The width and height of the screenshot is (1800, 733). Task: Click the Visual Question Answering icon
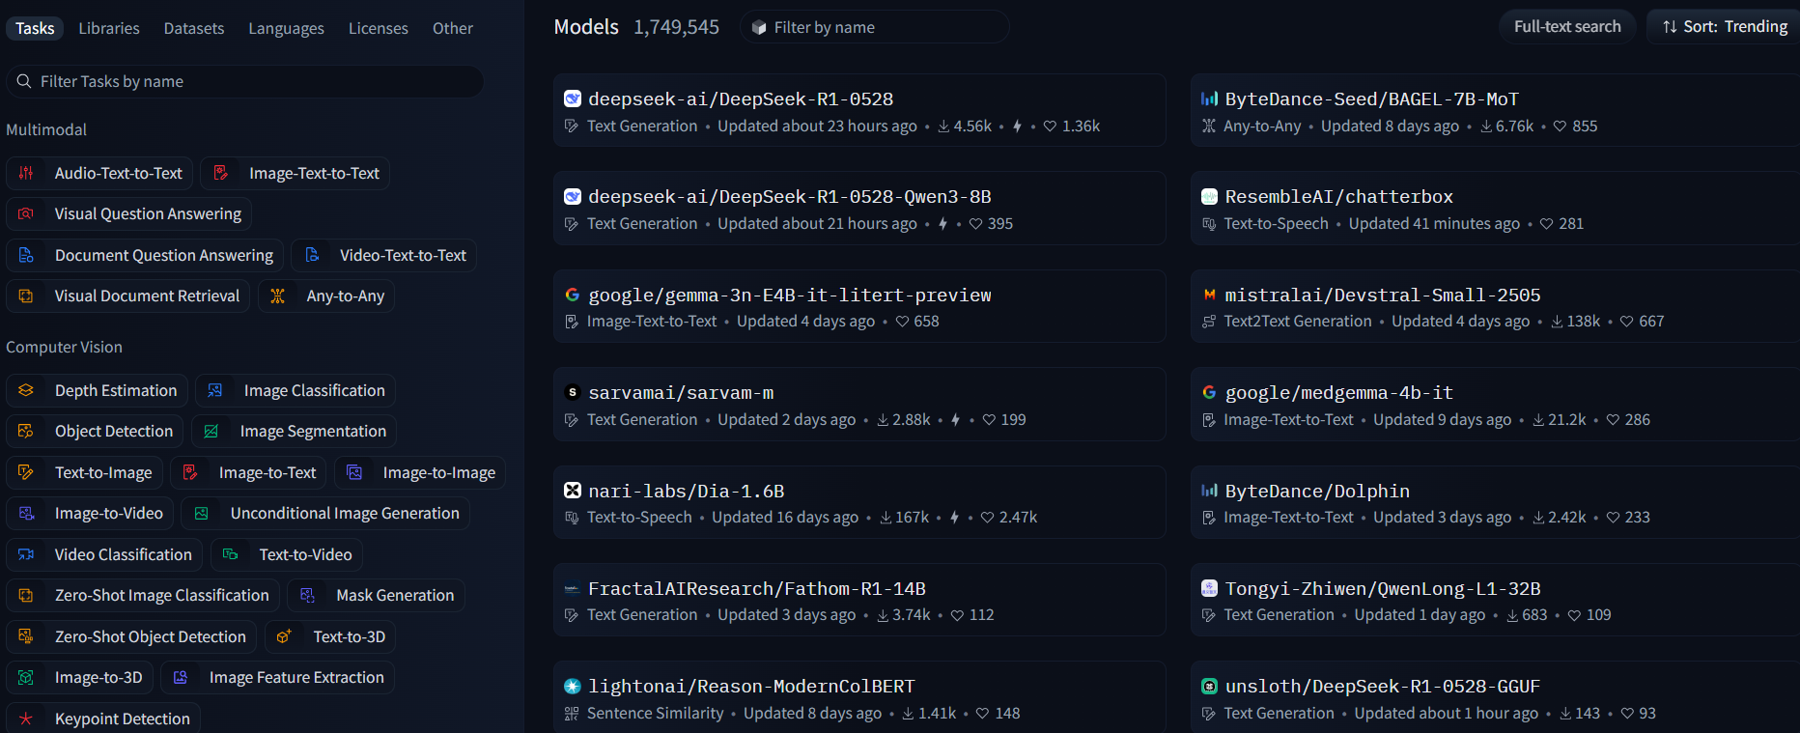tap(26, 213)
